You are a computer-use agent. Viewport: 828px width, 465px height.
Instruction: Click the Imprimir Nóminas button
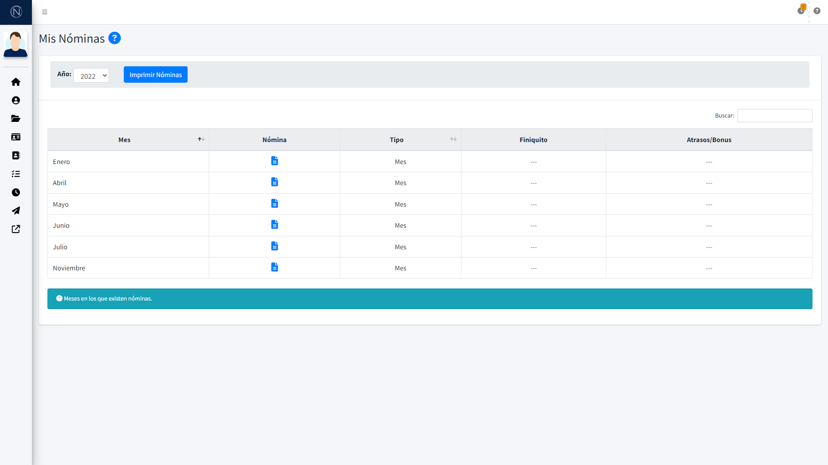point(155,74)
